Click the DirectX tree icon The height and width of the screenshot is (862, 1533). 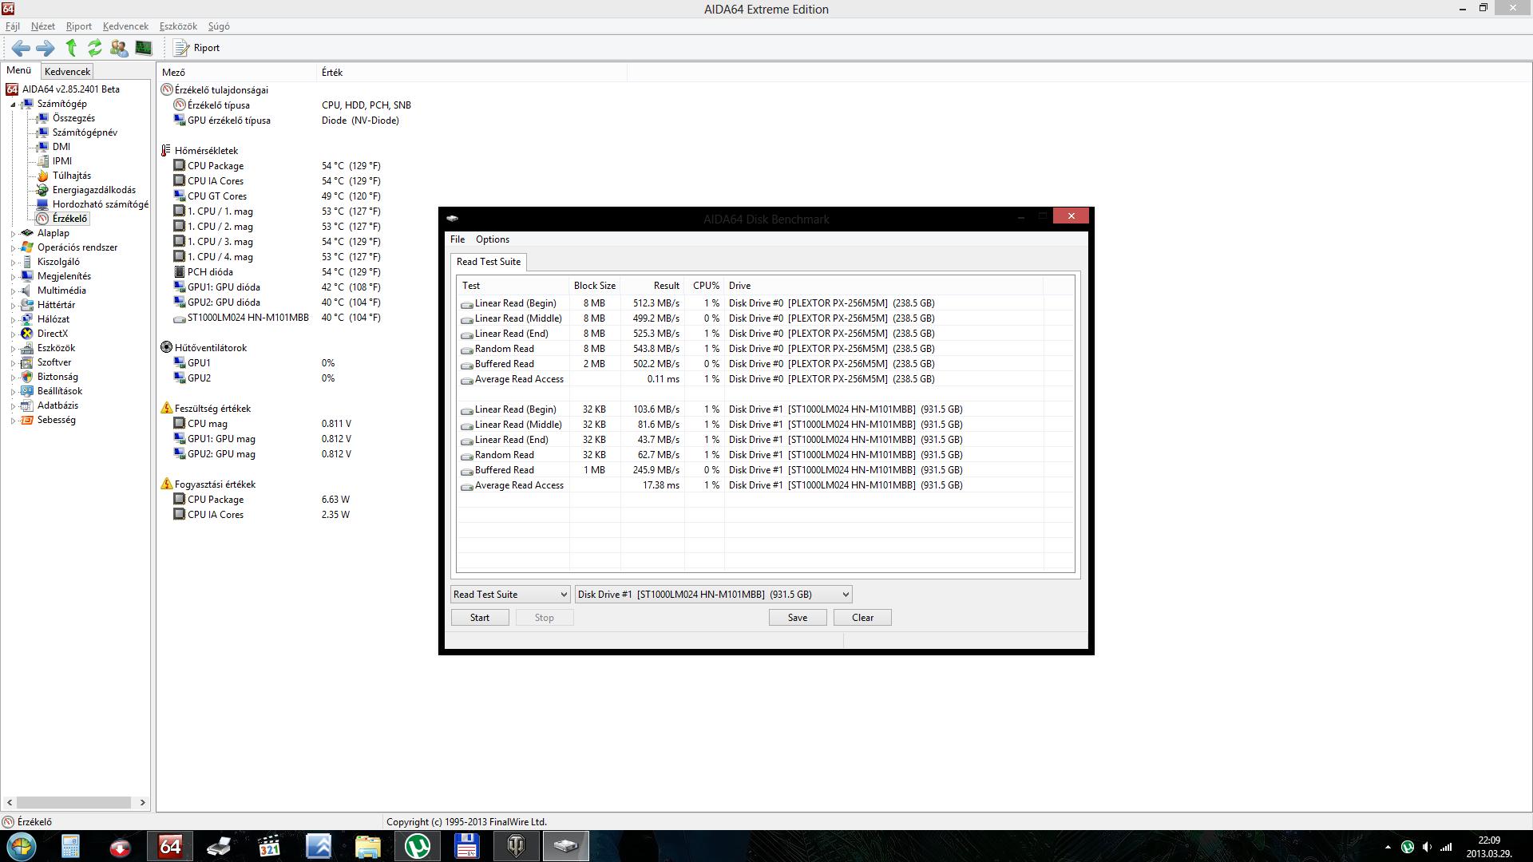(x=27, y=334)
